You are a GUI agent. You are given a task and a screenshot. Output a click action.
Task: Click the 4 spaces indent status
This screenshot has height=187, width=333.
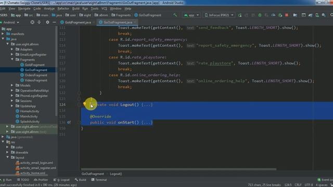click(322, 185)
